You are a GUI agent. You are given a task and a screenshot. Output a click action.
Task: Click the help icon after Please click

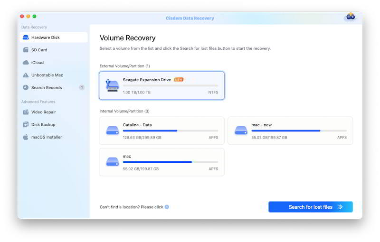[167, 207]
